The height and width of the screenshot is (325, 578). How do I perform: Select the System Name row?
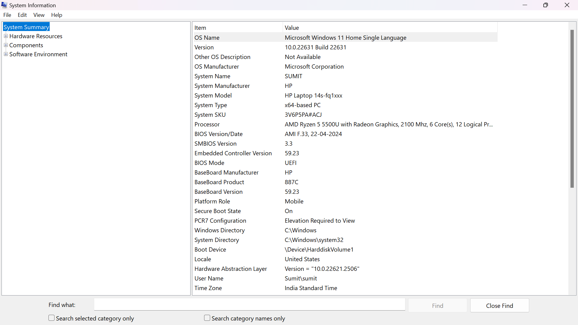[x=345, y=76]
